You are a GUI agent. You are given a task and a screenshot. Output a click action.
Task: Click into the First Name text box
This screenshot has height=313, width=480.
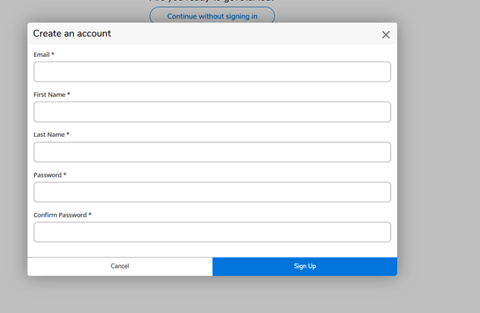click(x=212, y=112)
